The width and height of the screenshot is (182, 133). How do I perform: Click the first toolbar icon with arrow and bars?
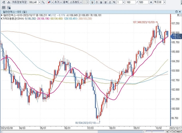point(4,2)
